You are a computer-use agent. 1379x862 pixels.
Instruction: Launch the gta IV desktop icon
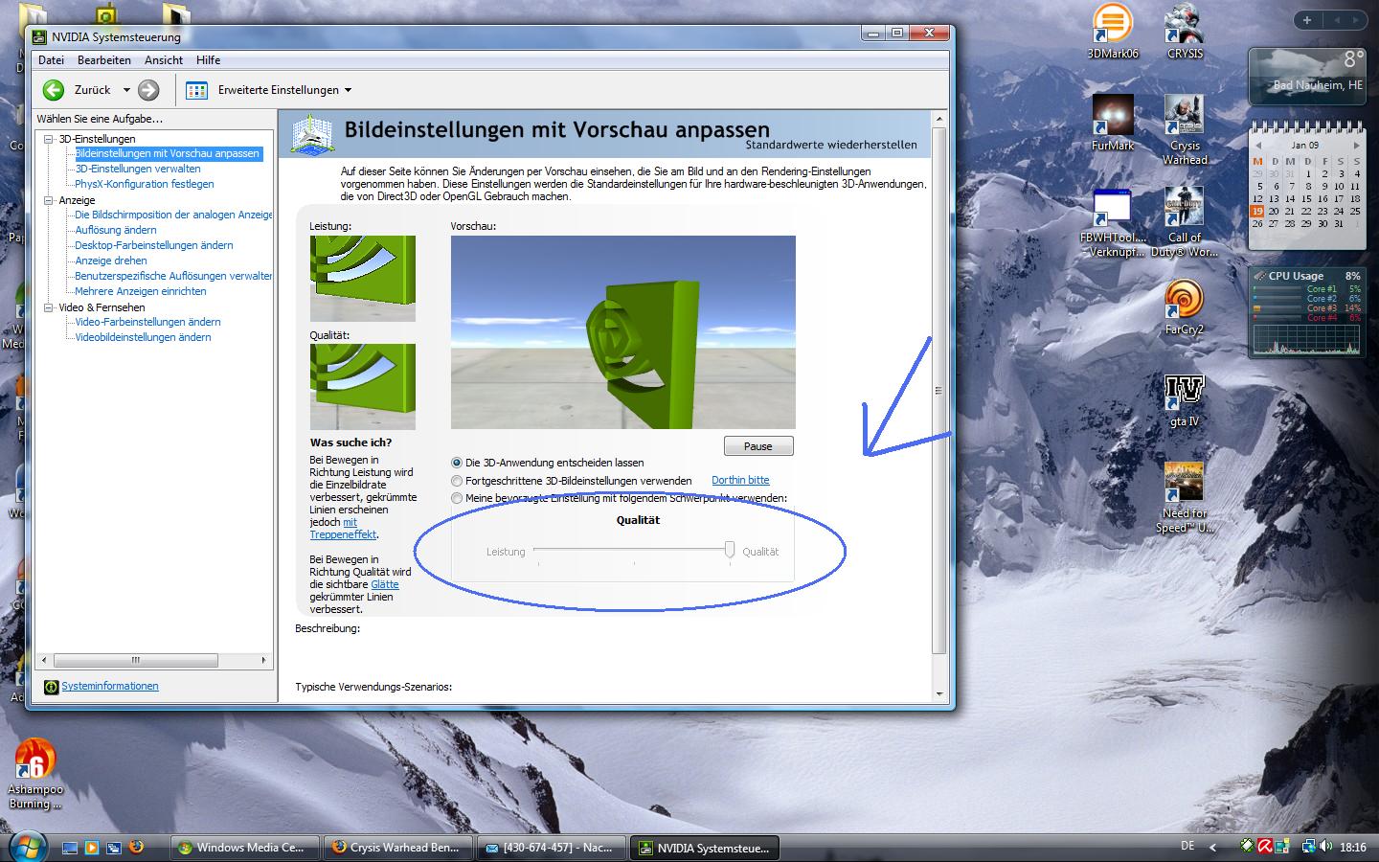[x=1185, y=399]
